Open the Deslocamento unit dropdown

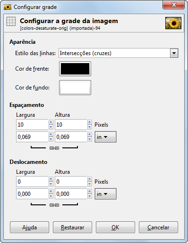click(105, 194)
